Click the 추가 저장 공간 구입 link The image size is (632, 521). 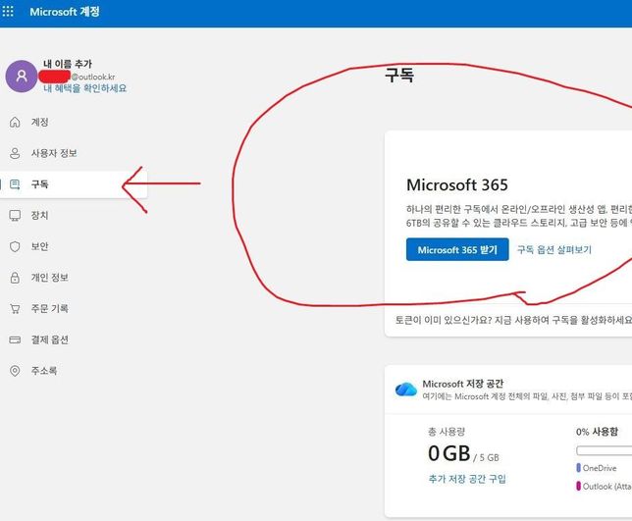click(x=467, y=479)
